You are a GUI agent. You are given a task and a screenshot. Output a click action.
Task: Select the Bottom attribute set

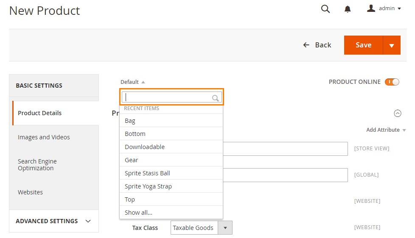[x=171, y=134]
